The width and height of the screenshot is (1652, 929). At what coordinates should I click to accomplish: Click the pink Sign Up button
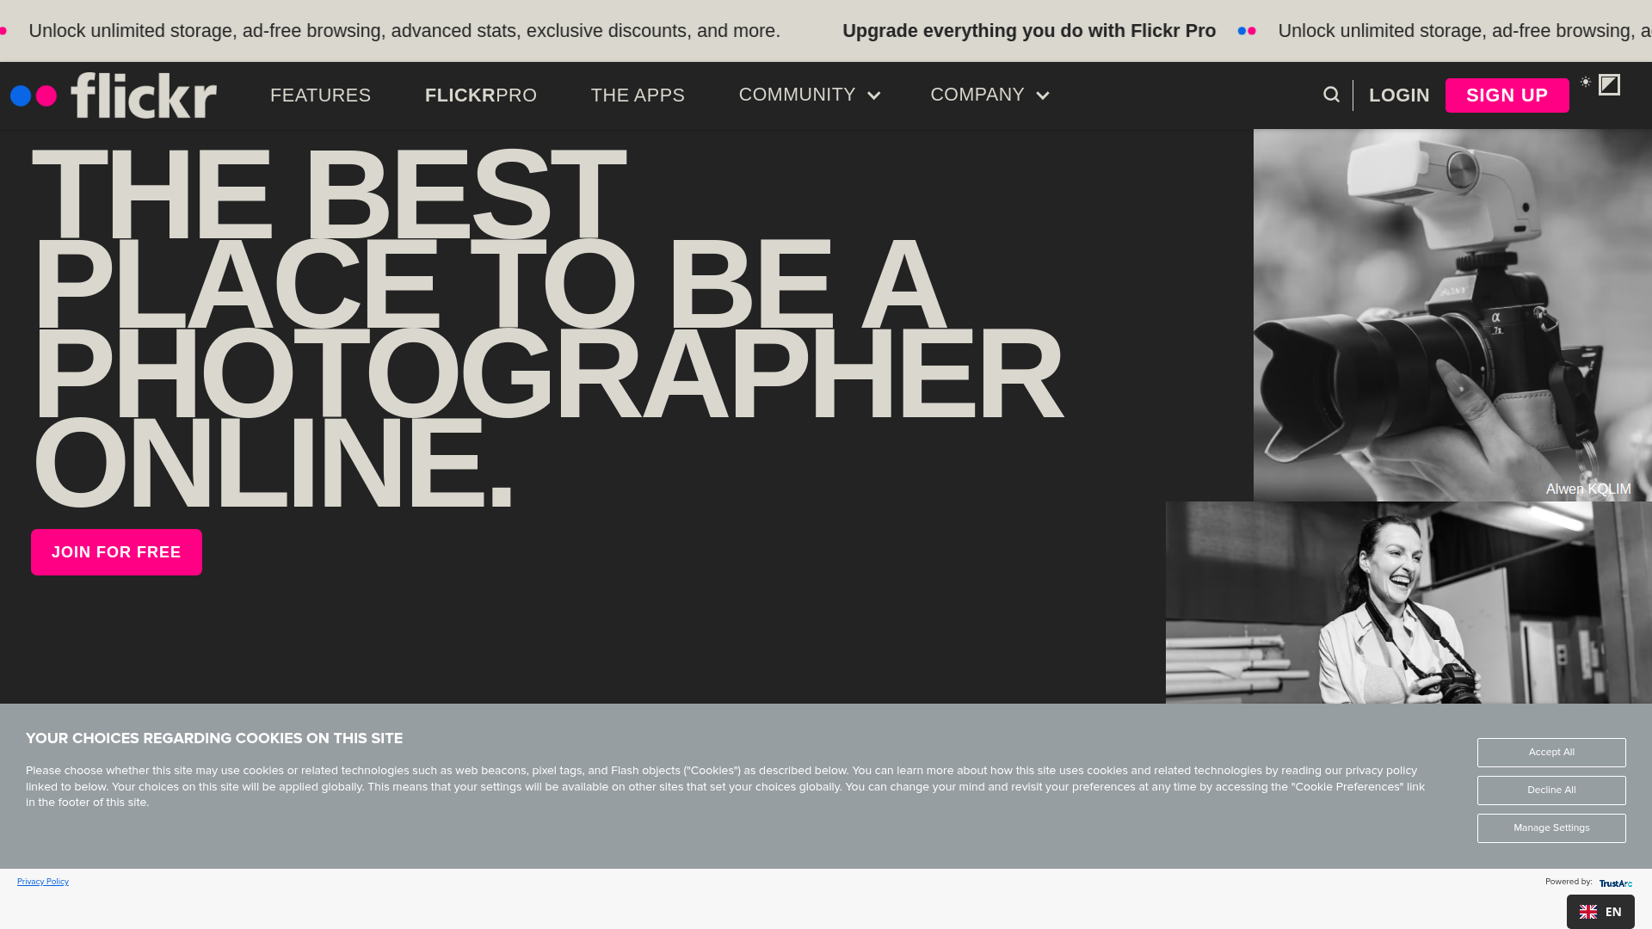(x=1507, y=95)
